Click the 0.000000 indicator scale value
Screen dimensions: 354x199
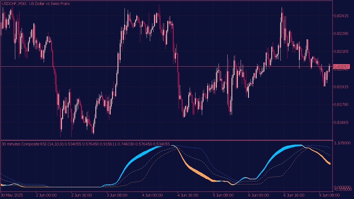(342, 187)
